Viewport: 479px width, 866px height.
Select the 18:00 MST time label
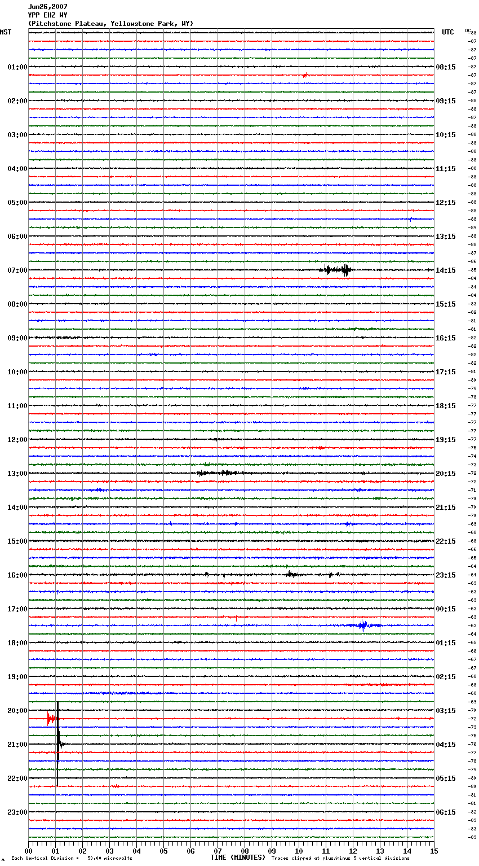(17, 643)
